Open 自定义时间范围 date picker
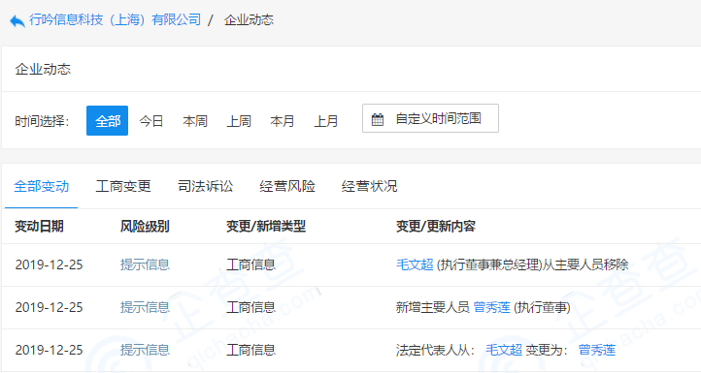This screenshot has width=701, height=373. pos(430,118)
